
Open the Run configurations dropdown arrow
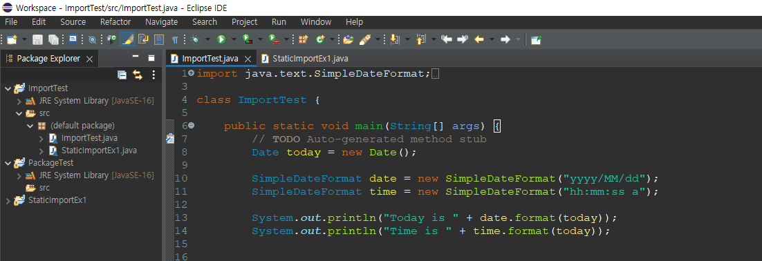(x=233, y=40)
